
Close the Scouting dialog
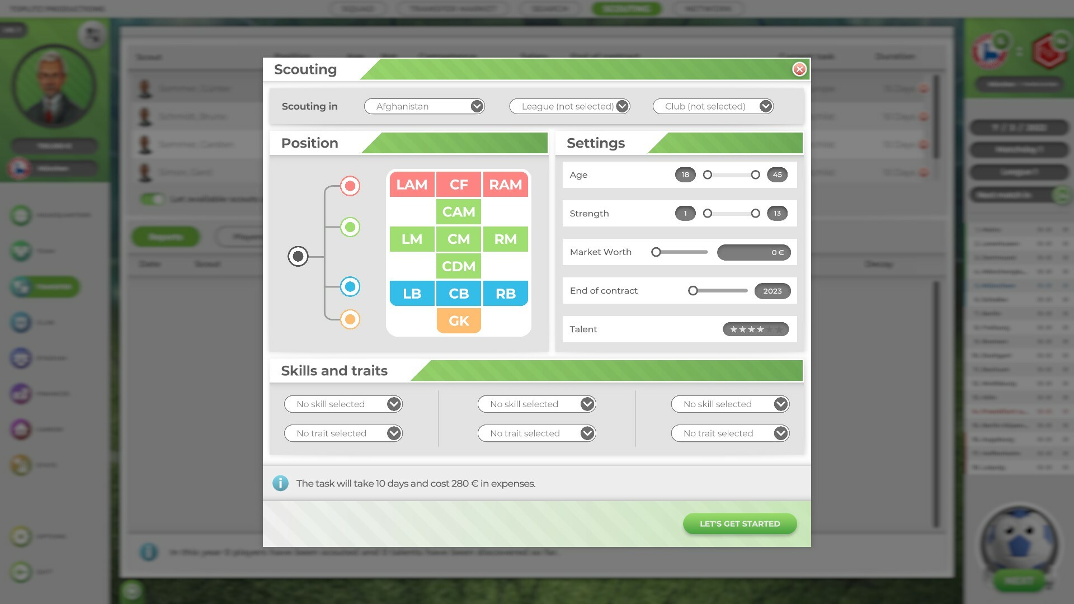click(798, 69)
